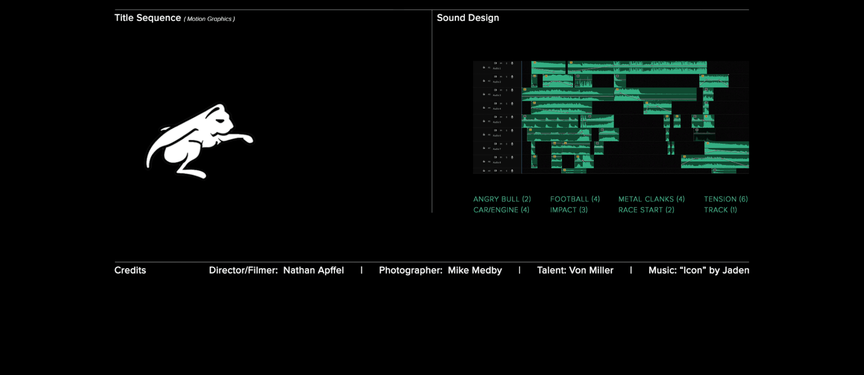Viewport: 864px width, 375px height.
Task: Select the long second clip on Audio 1
Action: (x=637, y=68)
